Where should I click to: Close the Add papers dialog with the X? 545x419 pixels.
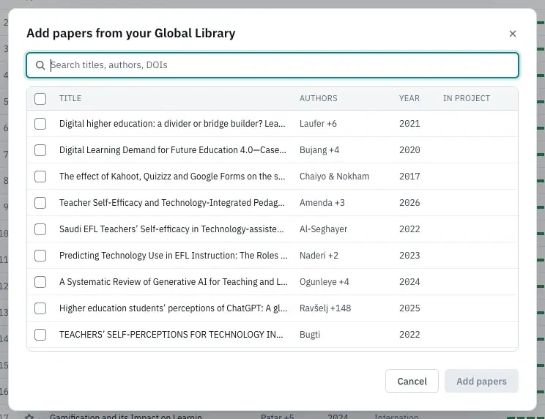(512, 34)
